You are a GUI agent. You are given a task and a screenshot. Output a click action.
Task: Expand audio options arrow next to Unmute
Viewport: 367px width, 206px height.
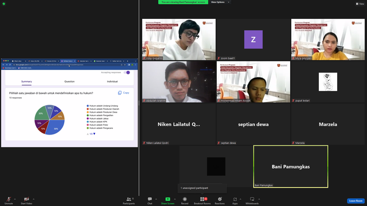tap(15, 199)
